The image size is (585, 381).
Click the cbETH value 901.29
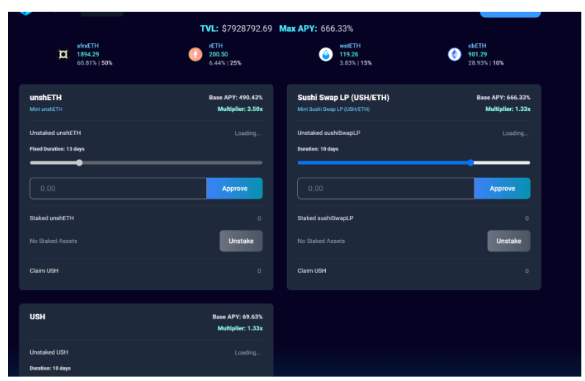click(x=478, y=54)
